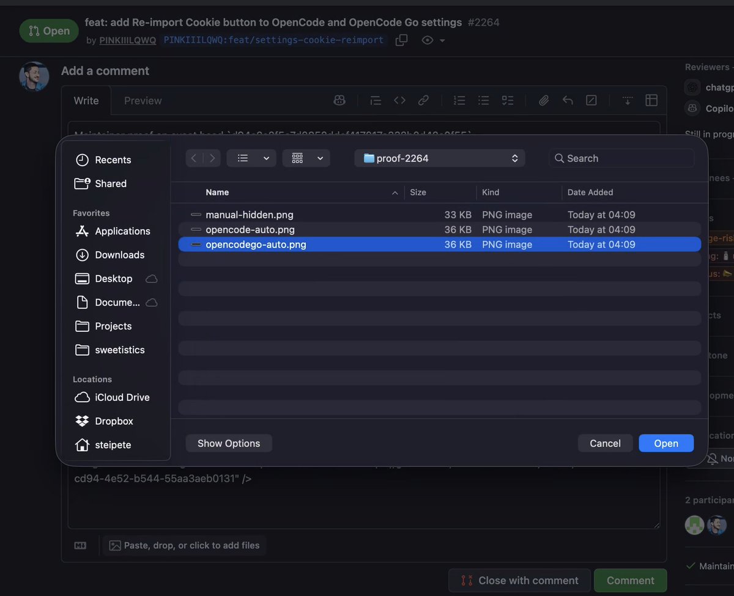Open the eye watch dropdown
The height and width of the screenshot is (596, 734).
point(433,40)
